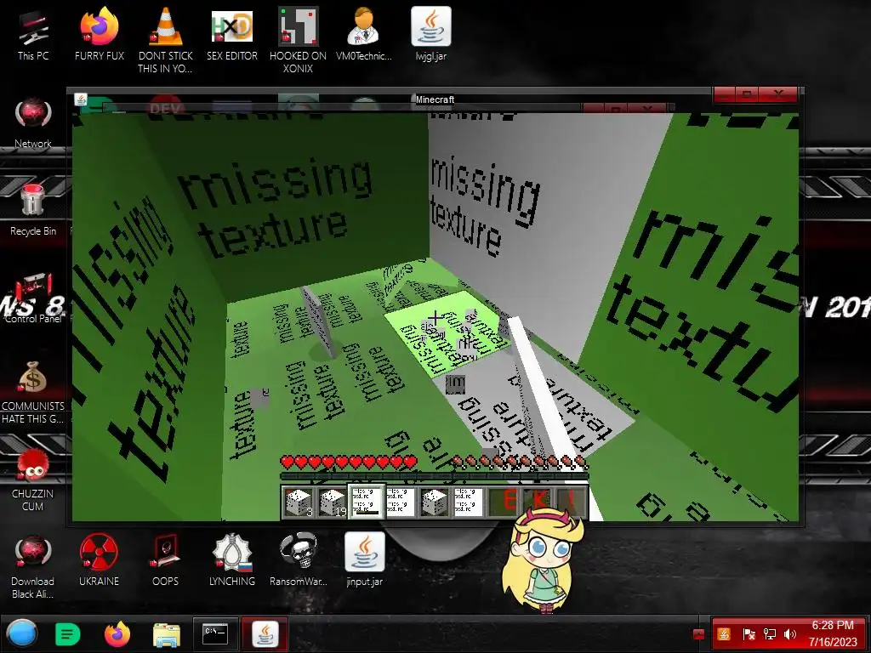Launch Firefox from the taskbar

point(117,633)
